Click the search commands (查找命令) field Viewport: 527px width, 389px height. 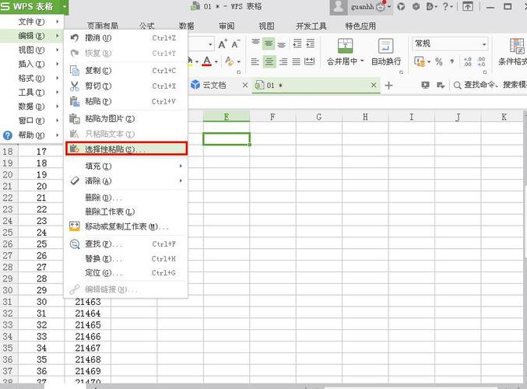click(490, 85)
